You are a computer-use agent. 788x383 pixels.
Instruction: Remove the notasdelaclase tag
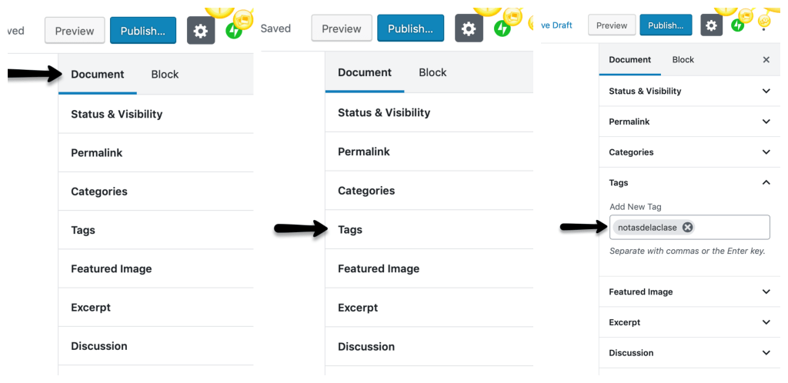pyautogui.click(x=687, y=227)
